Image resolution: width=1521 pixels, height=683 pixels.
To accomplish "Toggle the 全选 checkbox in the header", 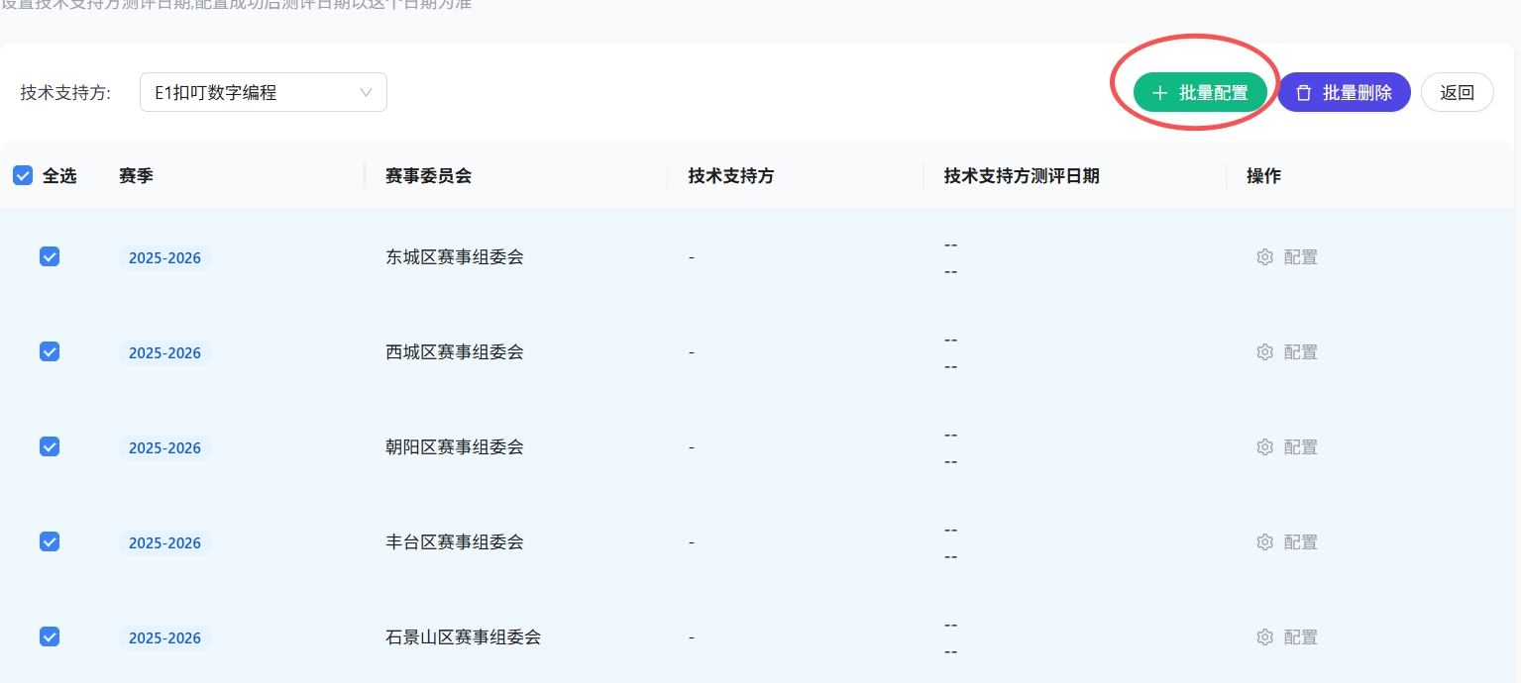I will tap(23, 175).
